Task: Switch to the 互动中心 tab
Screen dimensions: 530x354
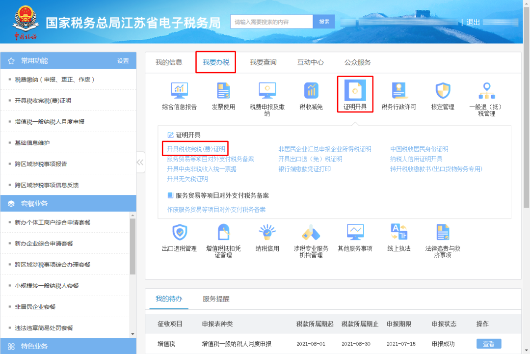Action: coord(310,62)
